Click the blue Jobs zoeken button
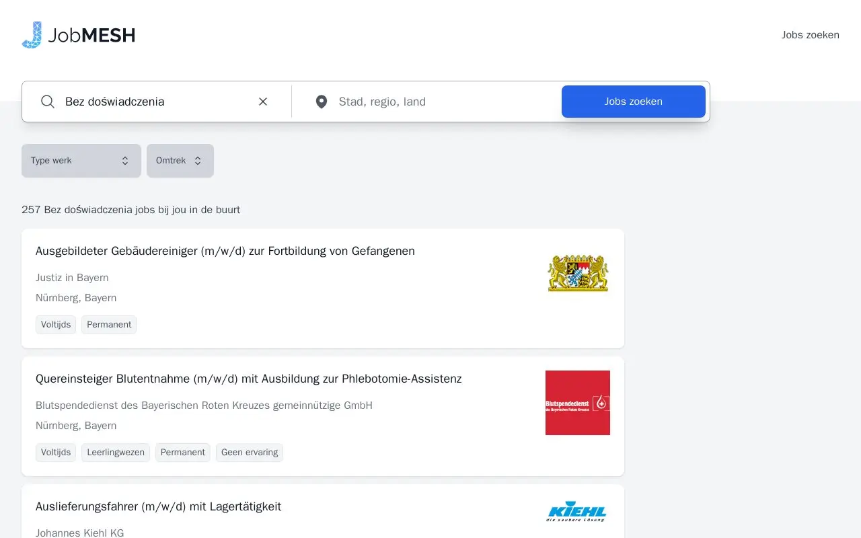This screenshot has height=538, width=861. pos(634,102)
